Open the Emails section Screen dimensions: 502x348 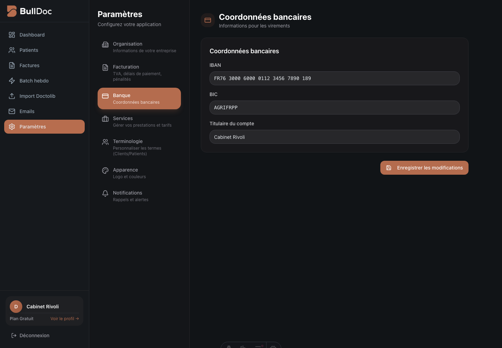(x=44, y=111)
